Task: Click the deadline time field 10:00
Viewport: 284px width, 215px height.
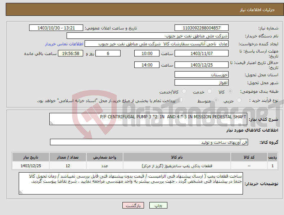Action: click(x=147, y=53)
